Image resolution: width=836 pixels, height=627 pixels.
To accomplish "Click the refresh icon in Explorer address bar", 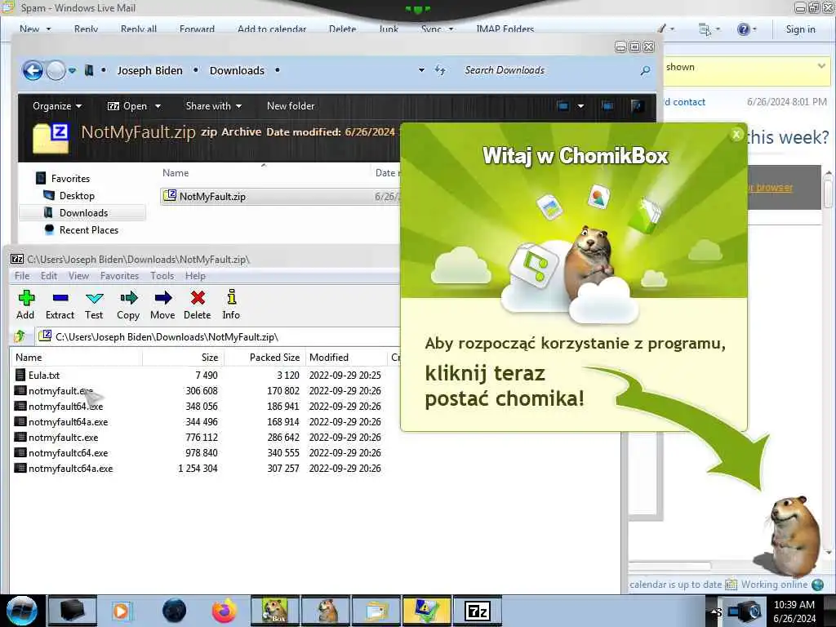I will click(440, 70).
